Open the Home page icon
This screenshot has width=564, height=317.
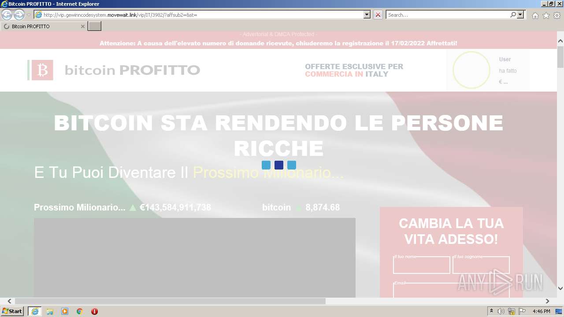coord(535,15)
